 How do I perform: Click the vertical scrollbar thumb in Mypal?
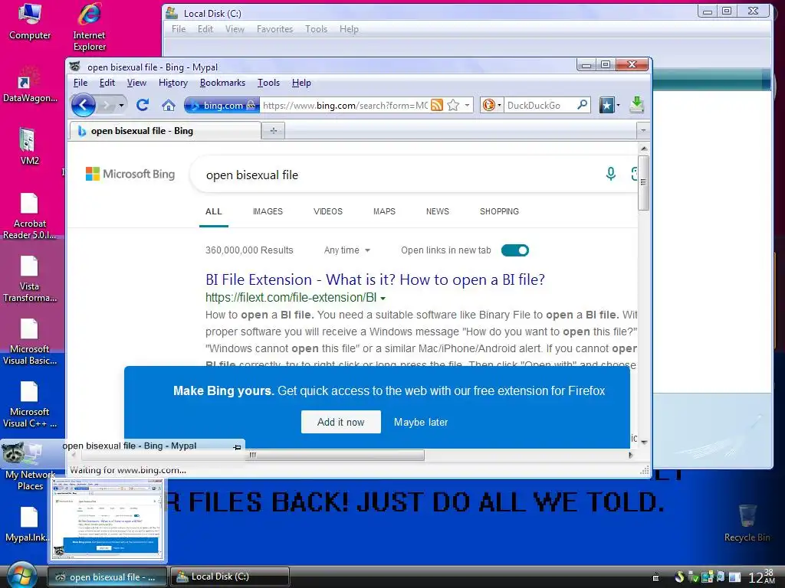(644, 182)
